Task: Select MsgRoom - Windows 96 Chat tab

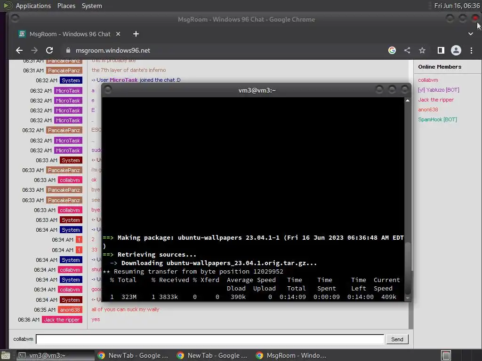Action: 70,34
